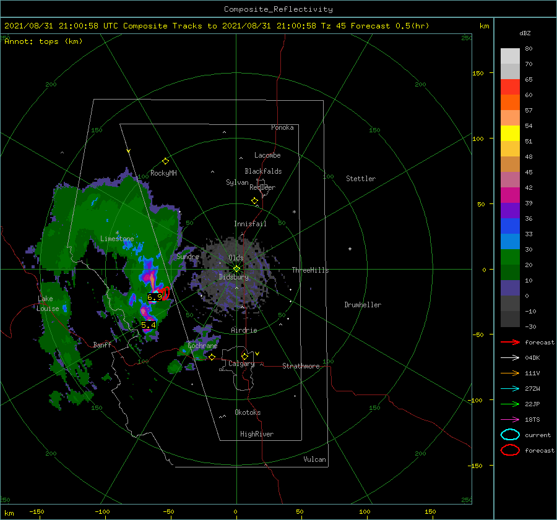
Task: Click the 'Annot: tops (km)' annotation text
Action: (x=43, y=41)
